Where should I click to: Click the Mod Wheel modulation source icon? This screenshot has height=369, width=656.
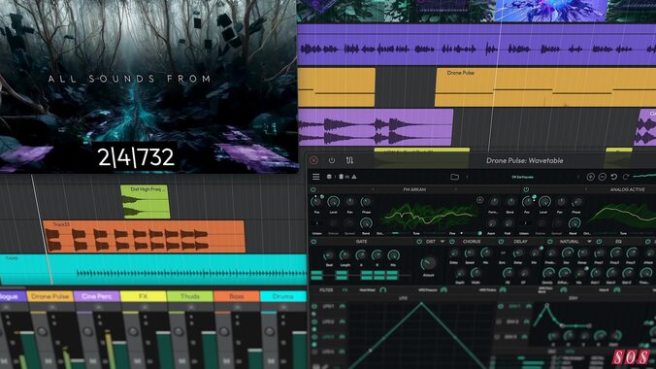click(382, 289)
